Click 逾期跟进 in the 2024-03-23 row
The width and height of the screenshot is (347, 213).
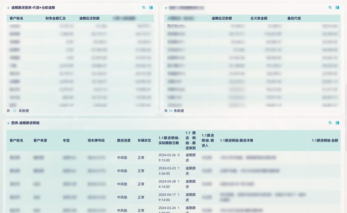coord(191,171)
